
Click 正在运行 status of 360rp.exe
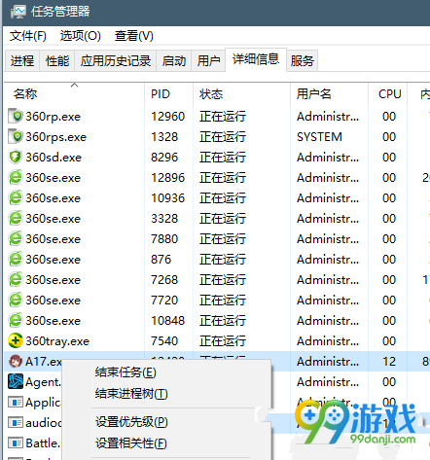pos(223,117)
